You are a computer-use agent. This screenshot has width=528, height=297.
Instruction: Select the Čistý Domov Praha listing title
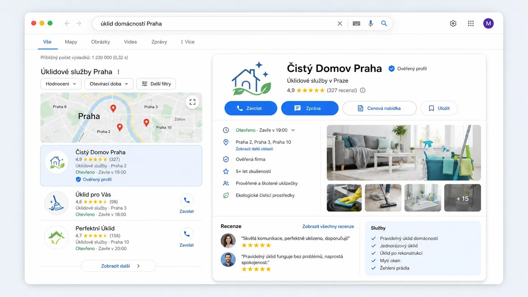(100, 152)
